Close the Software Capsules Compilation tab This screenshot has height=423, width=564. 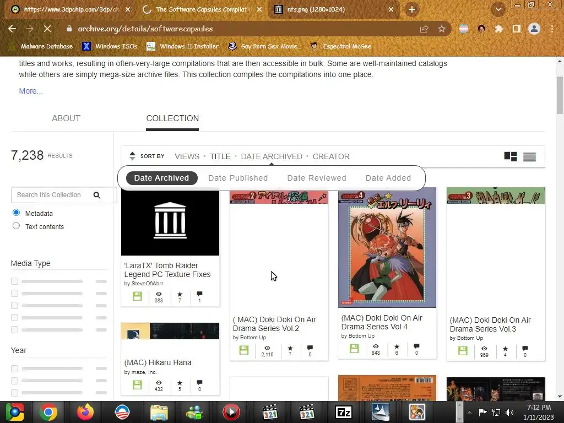click(x=259, y=9)
